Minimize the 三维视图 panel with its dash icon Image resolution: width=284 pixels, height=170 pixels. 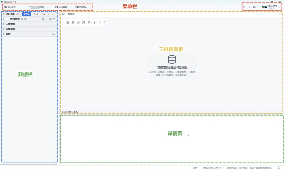pyautogui.click(x=276, y=14)
